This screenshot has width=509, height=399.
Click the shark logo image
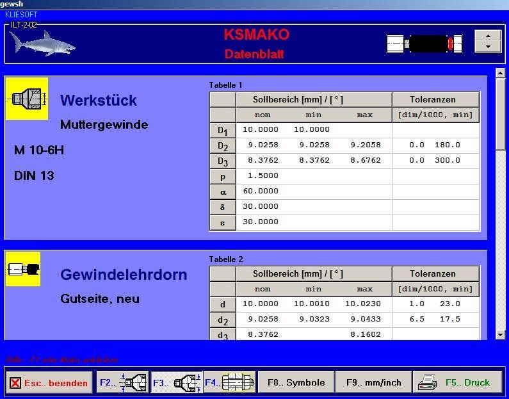click(42, 44)
